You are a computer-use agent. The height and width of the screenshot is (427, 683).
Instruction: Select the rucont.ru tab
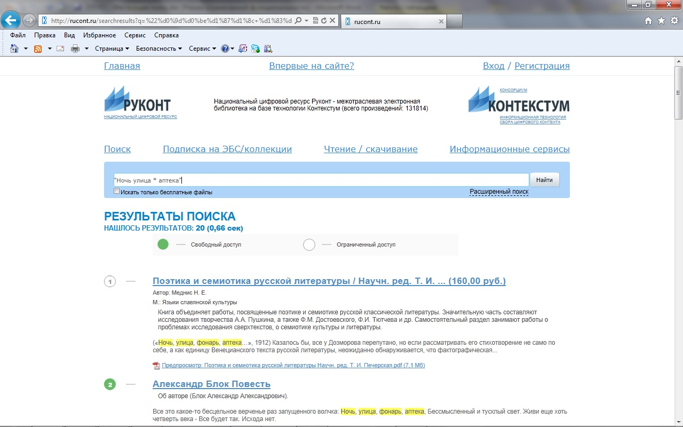[x=394, y=21]
